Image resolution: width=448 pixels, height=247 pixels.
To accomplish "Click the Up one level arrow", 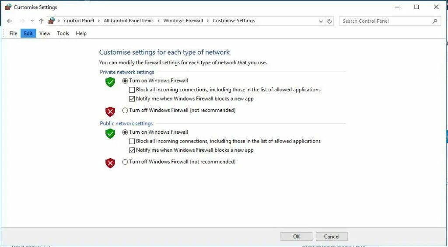I will (x=41, y=21).
